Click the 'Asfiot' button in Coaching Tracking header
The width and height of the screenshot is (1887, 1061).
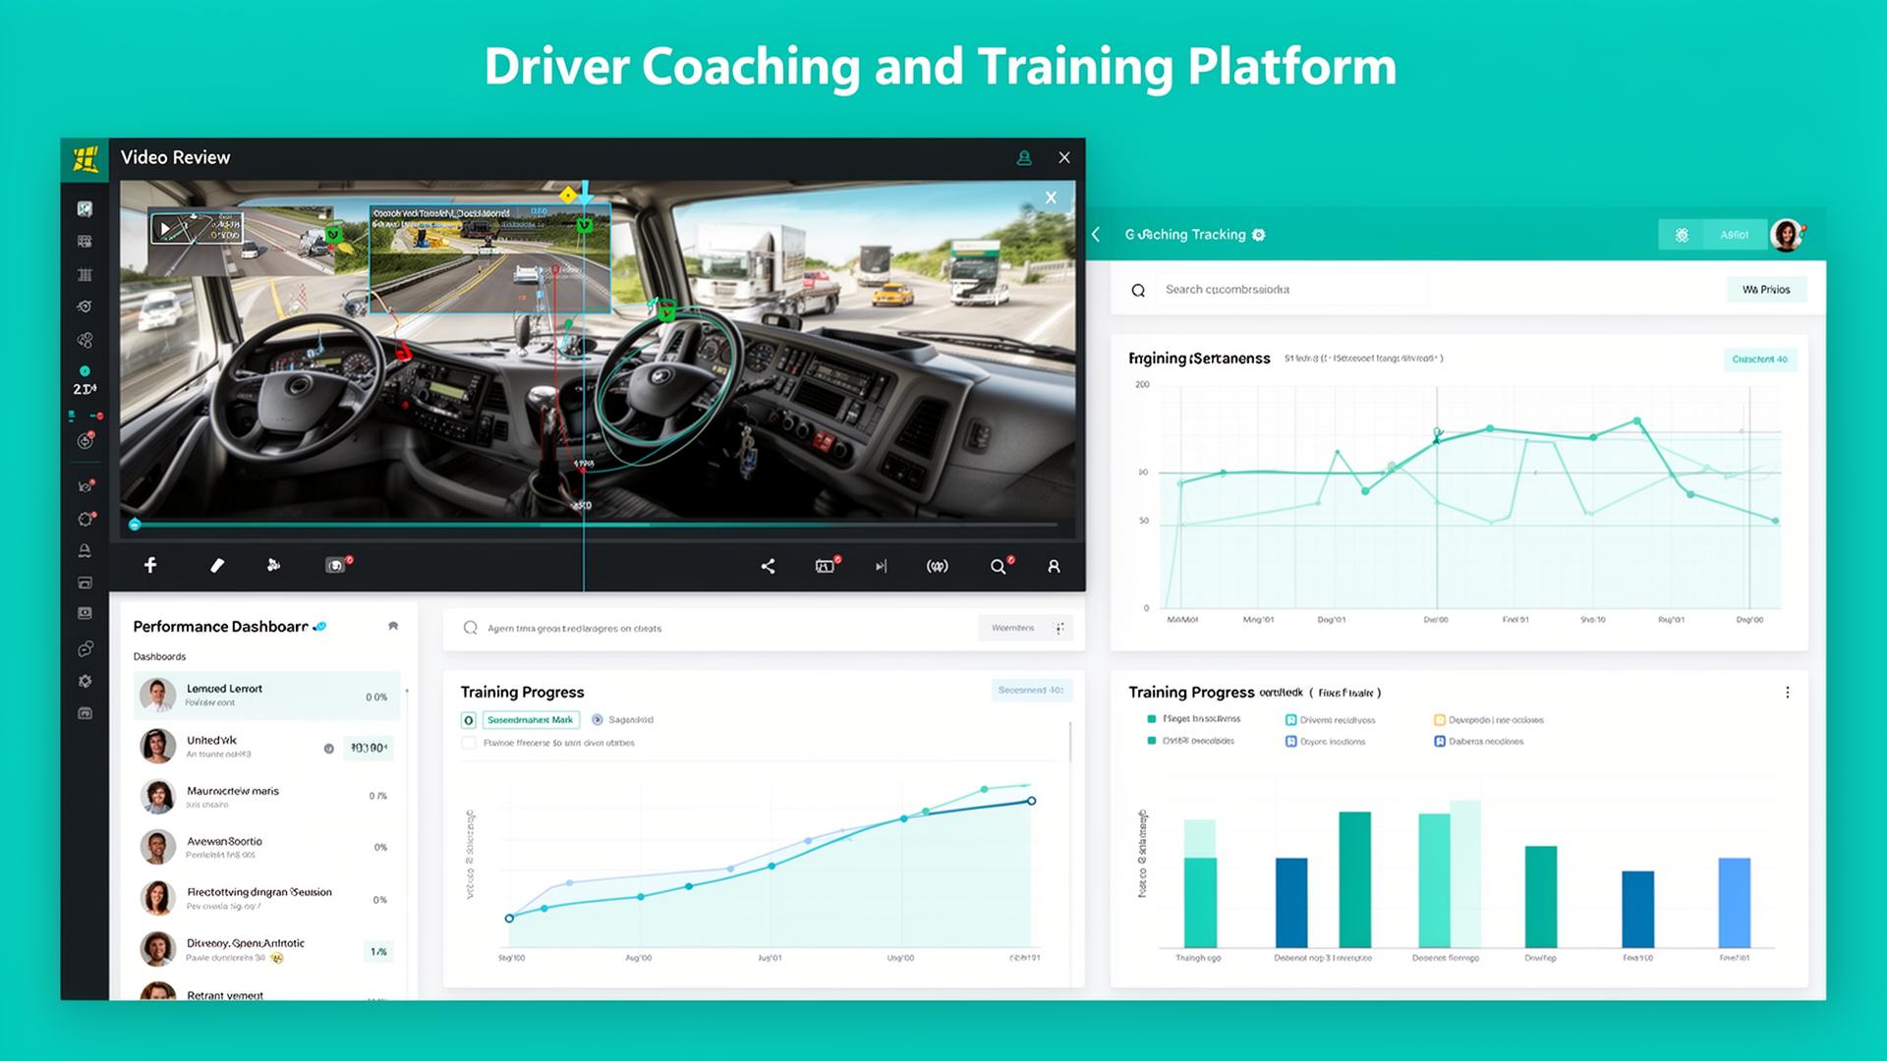1734,235
